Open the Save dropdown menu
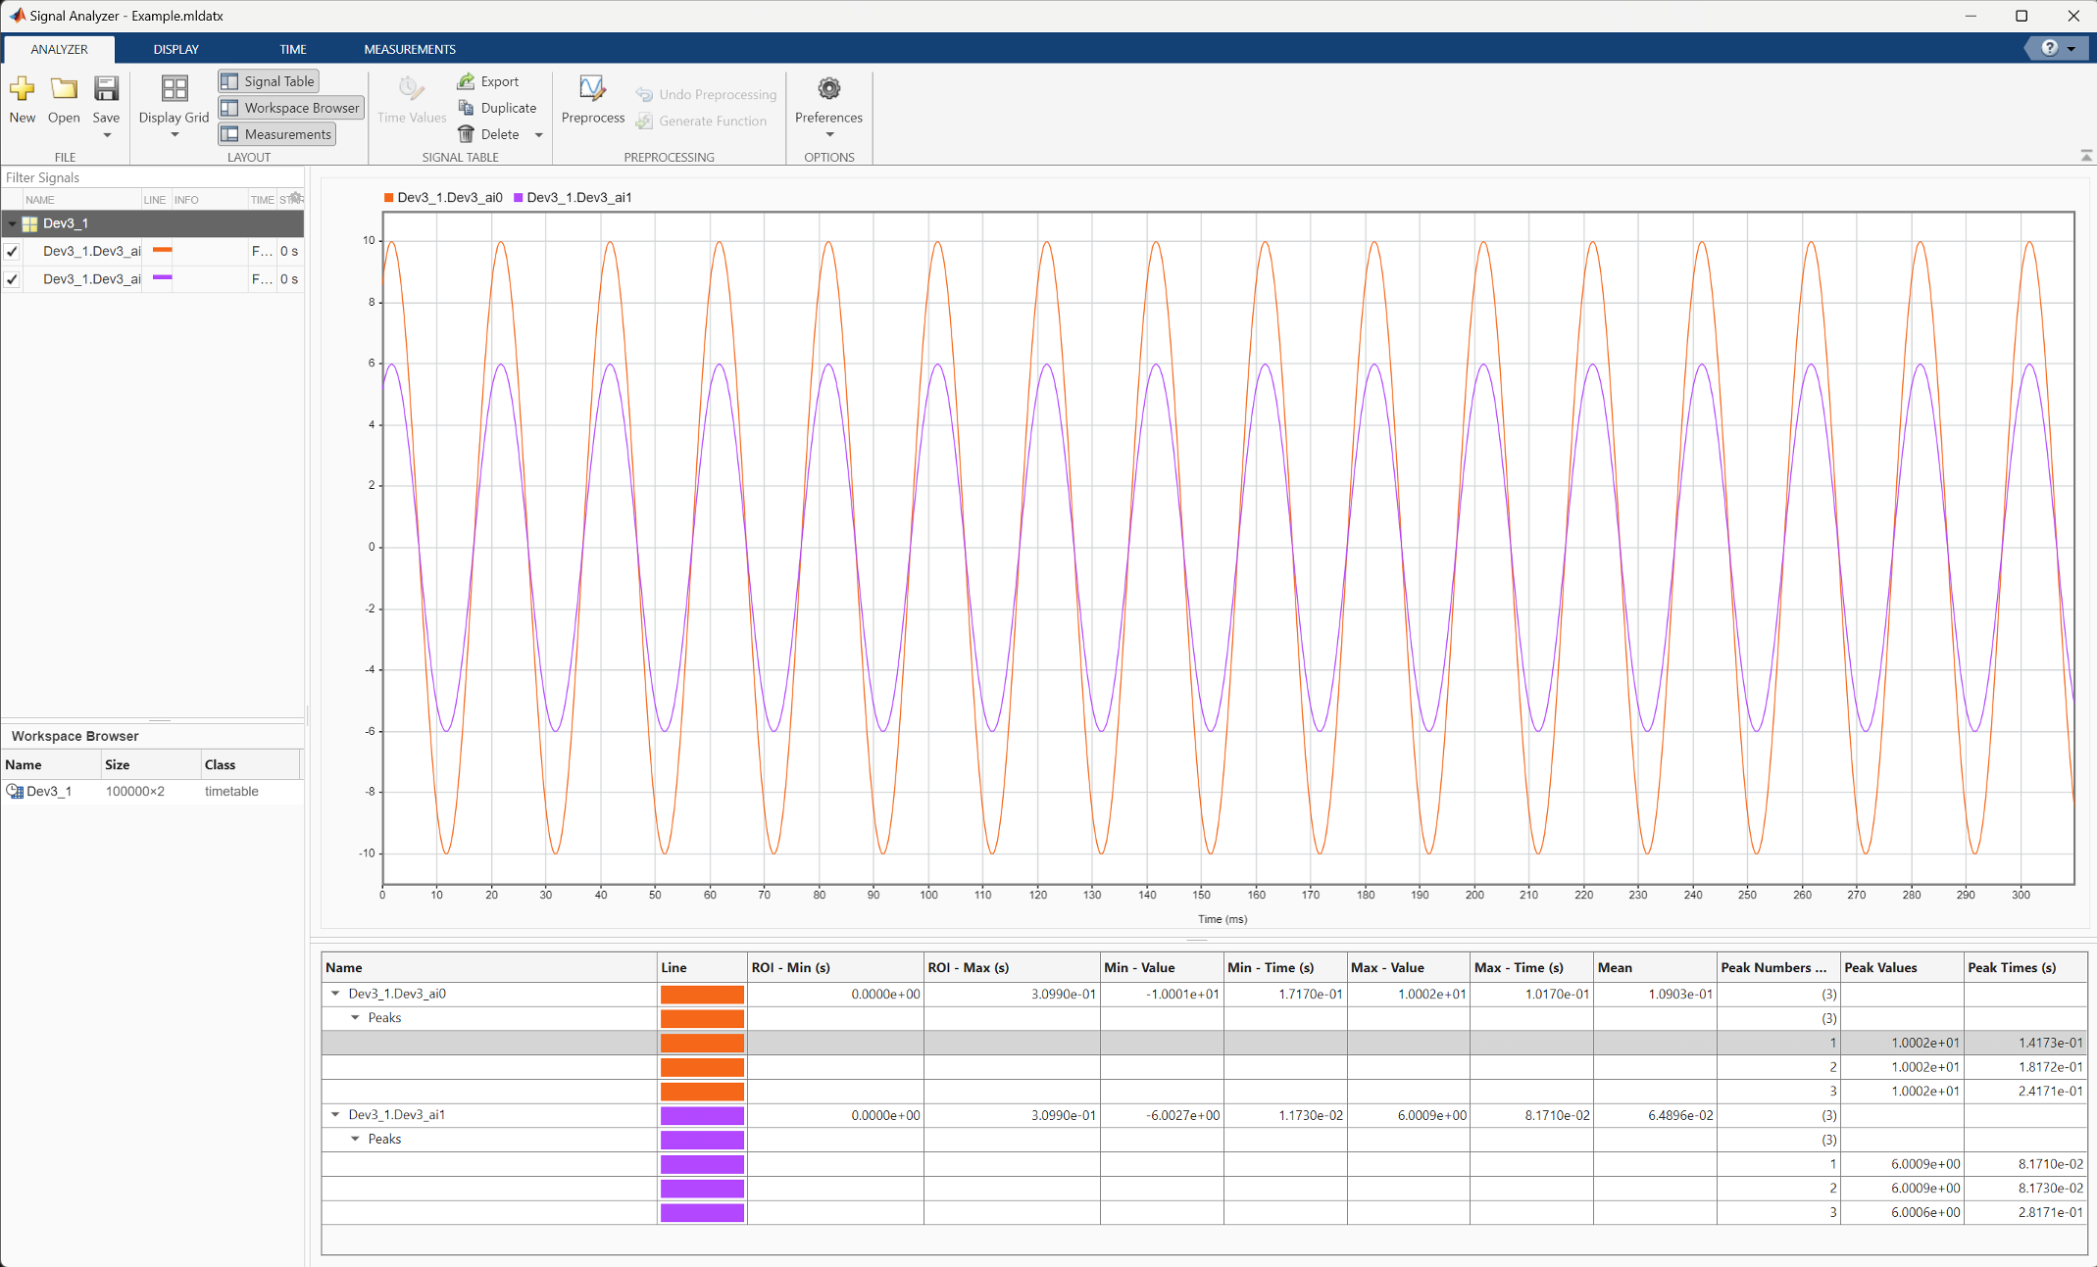The image size is (2097, 1267). click(x=105, y=136)
